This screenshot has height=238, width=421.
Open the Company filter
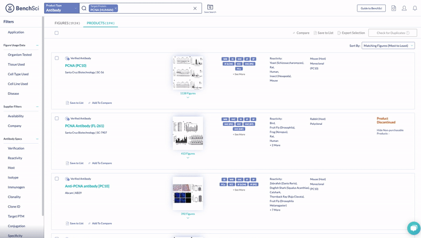15,126
